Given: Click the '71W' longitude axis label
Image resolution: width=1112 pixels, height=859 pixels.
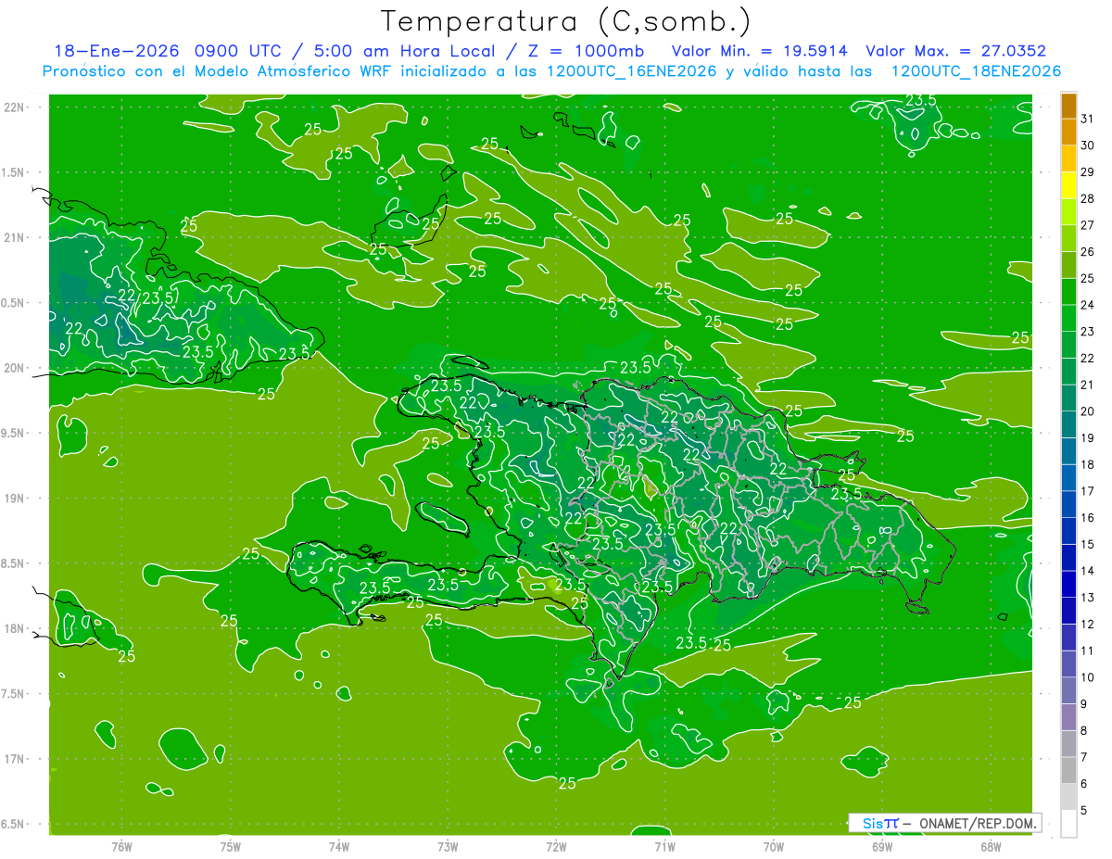Looking at the screenshot, I should (664, 846).
